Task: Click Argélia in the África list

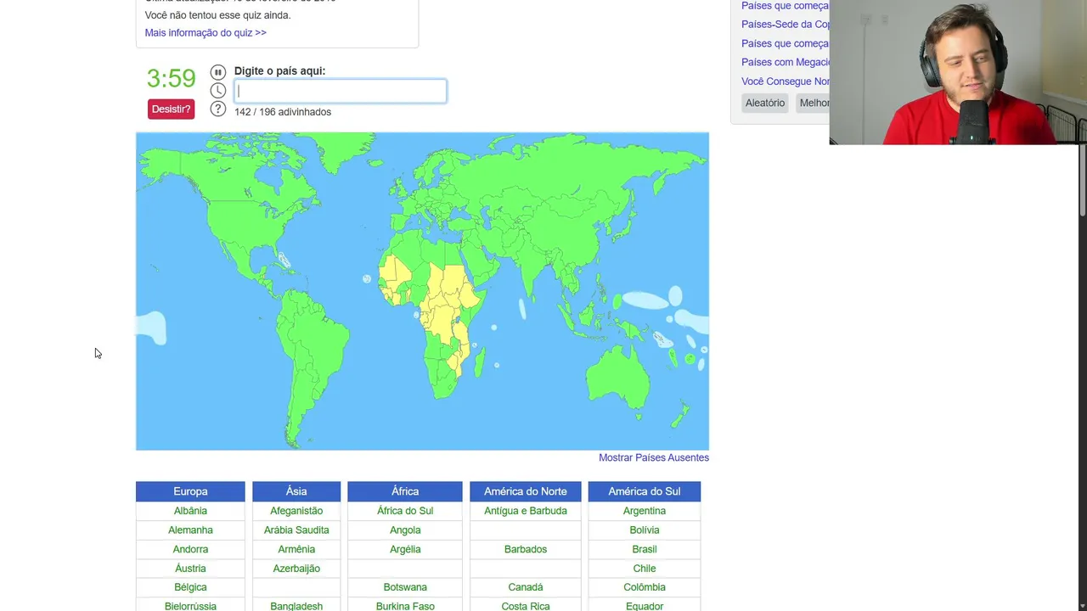Action: [405, 549]
